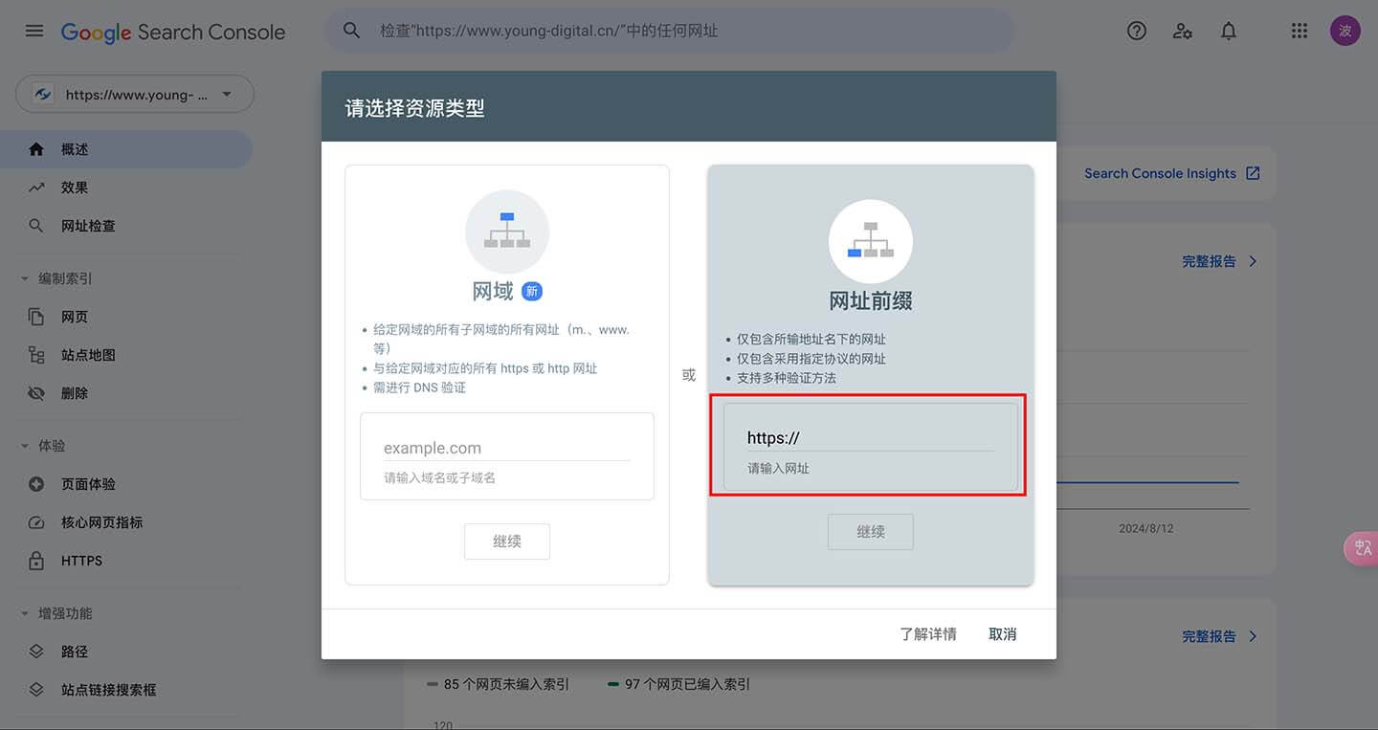Screen dimensions: 1378x730
Task: Click the layers icon beside 路径
Action: 36,652
